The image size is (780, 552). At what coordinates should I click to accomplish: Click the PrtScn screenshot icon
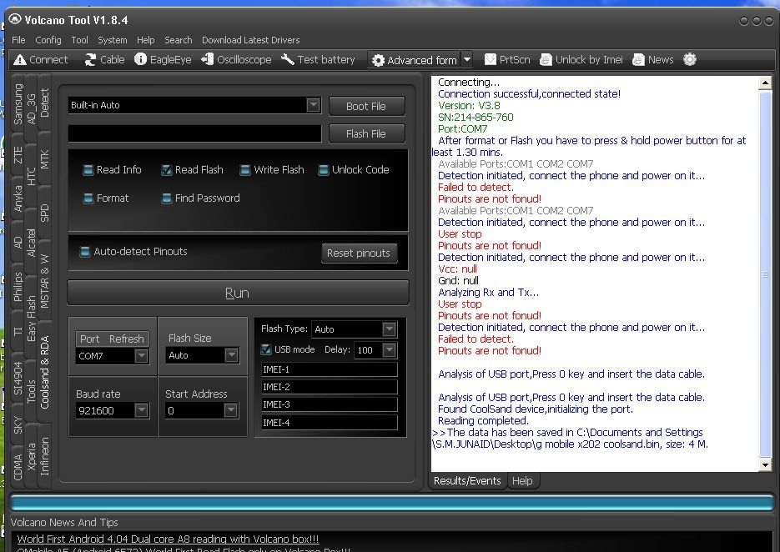point(490,60)
